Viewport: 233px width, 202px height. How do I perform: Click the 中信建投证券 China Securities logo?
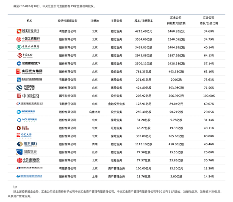[x=28, y=160]
